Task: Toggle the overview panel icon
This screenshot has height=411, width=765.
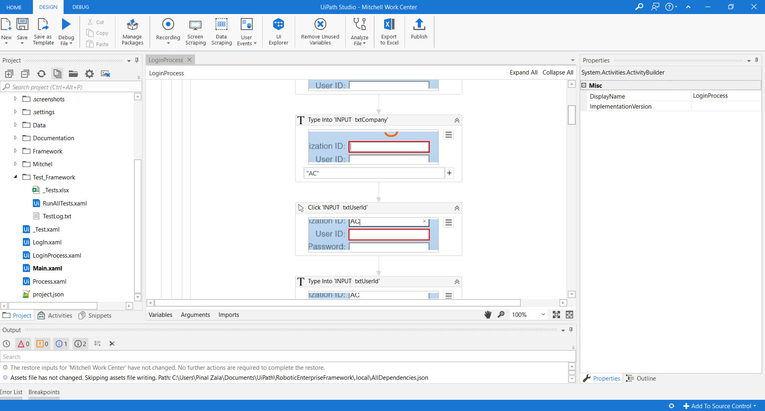Action: tap(570, 315)
